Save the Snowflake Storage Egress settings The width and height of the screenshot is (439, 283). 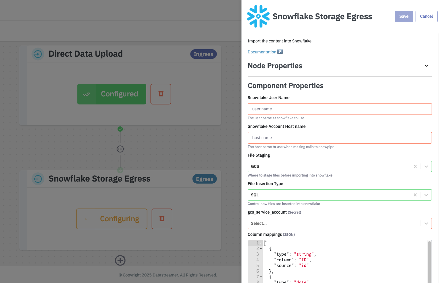click(404, 16)
